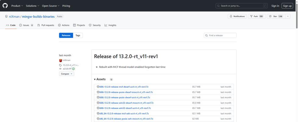Select the Releases toggle button
Screen dimensions: 298x122
[66, 35]
